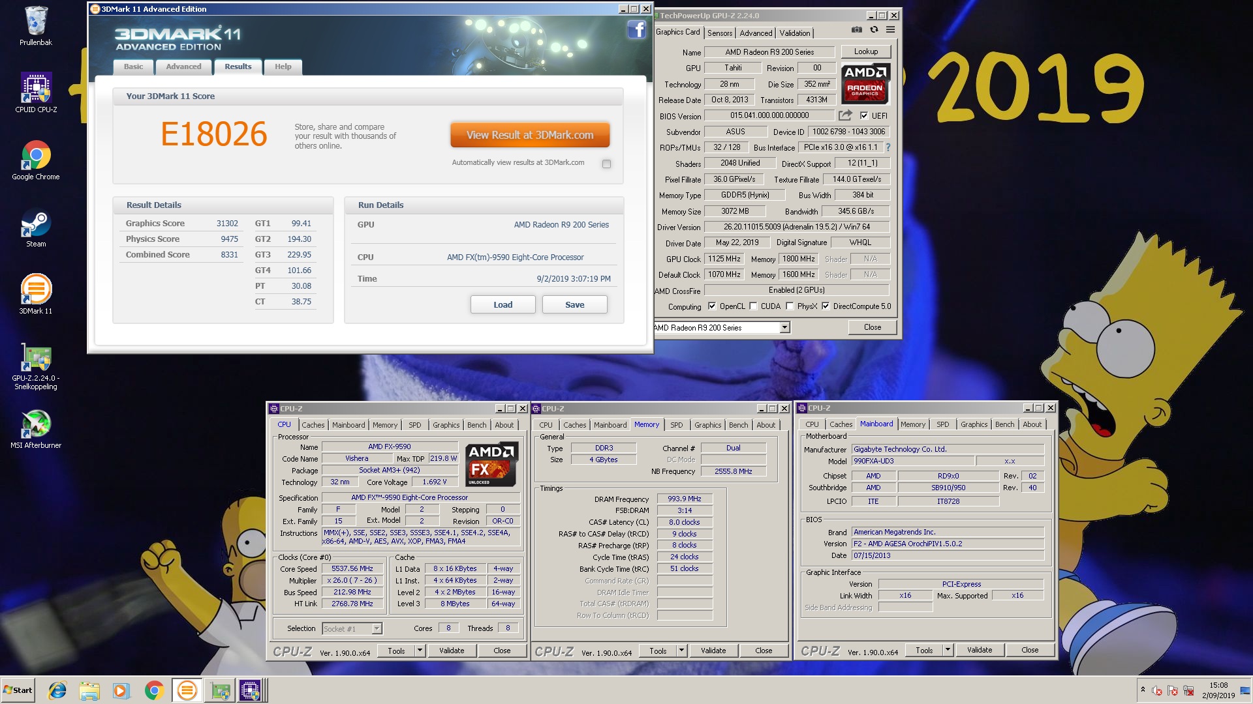Show hidden tray icons arrow
Viewport: 1253px width, 704px height.
pyautogui.click(x=1143, y=690)
